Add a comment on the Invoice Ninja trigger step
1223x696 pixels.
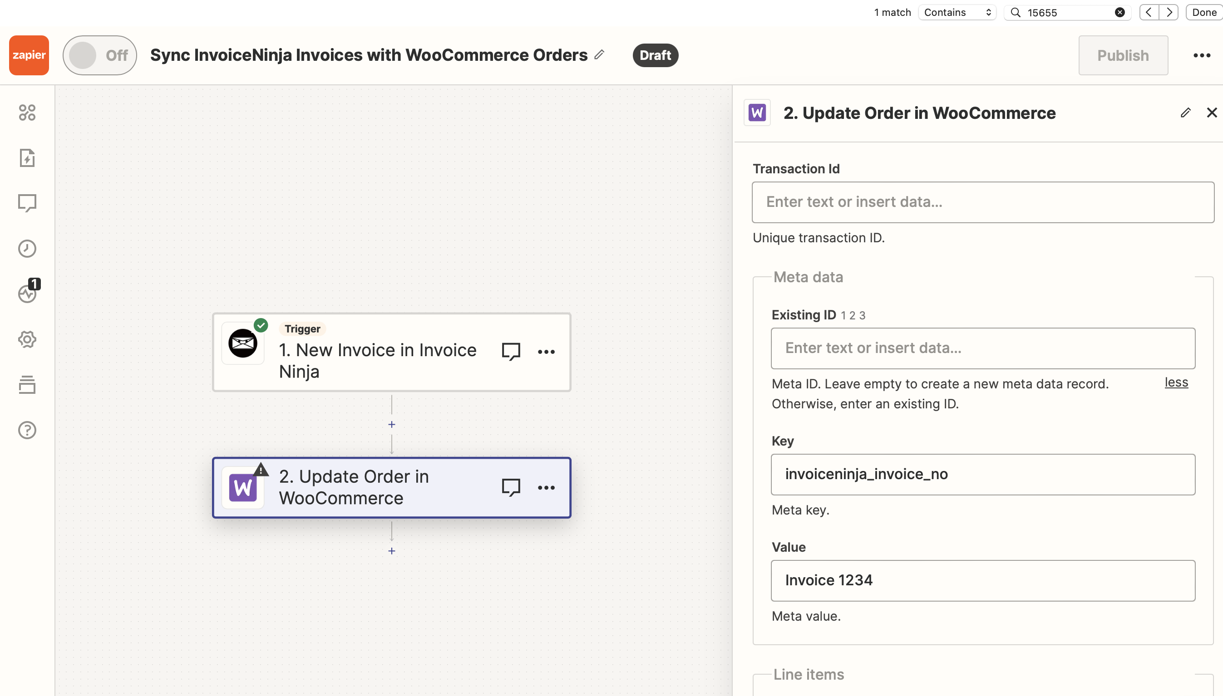(x=511, y=352)
